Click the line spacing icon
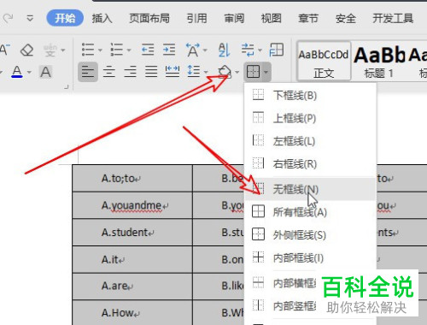The image size is (427, 325). tap(194, 71)
